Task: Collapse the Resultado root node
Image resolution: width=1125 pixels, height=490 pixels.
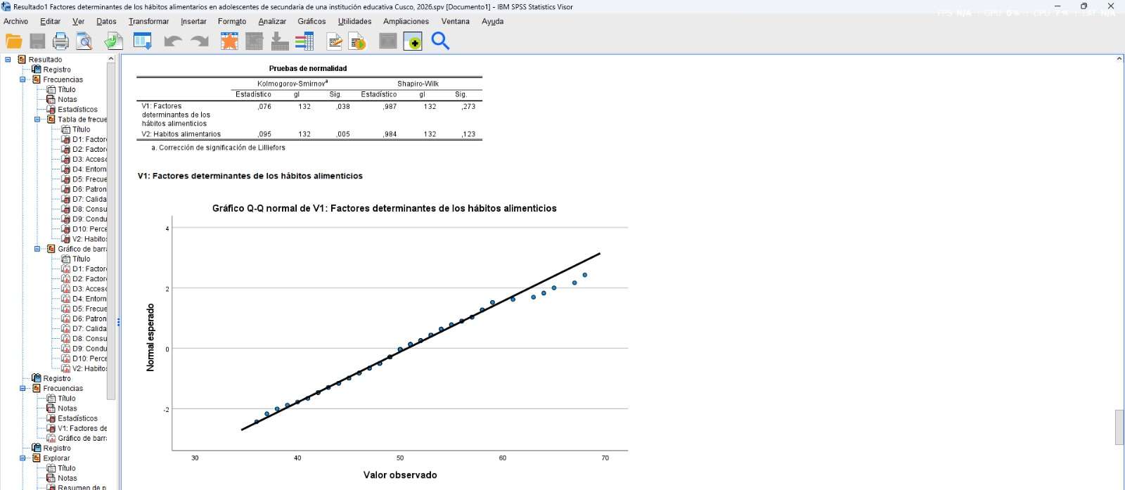Action: coord(8,60)
